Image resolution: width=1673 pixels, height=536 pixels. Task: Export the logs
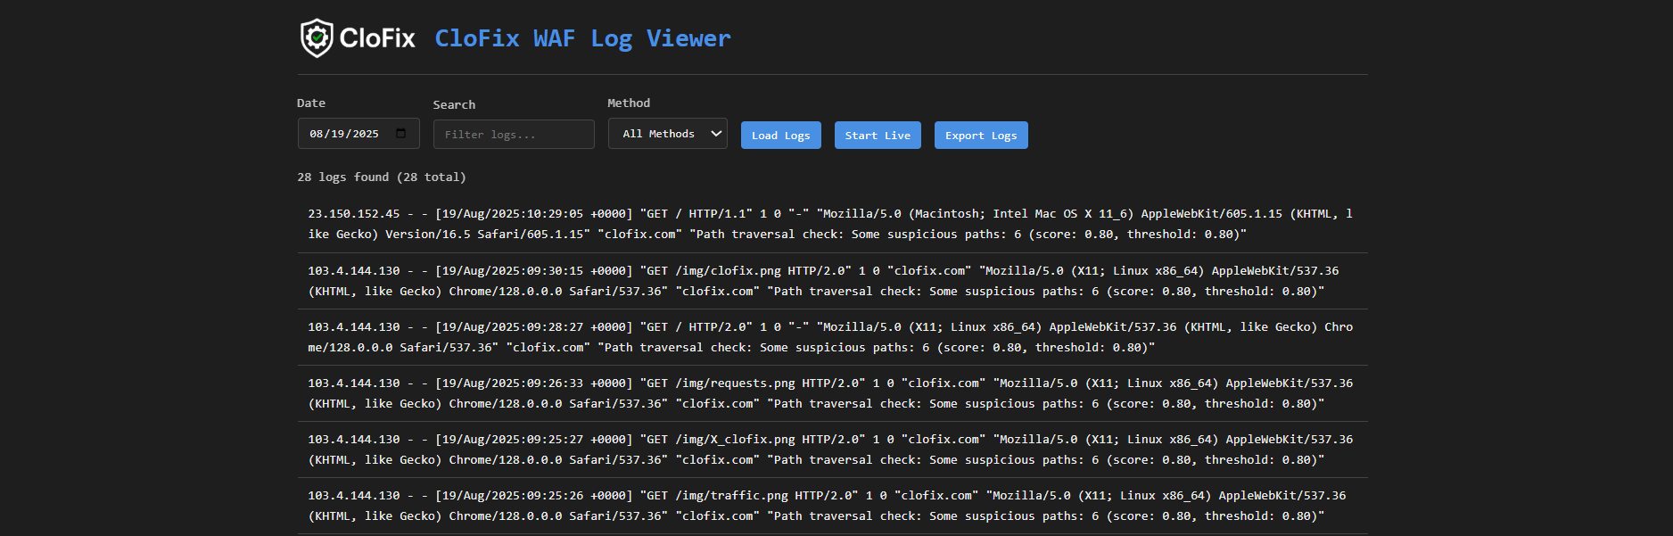click(981, 136)
